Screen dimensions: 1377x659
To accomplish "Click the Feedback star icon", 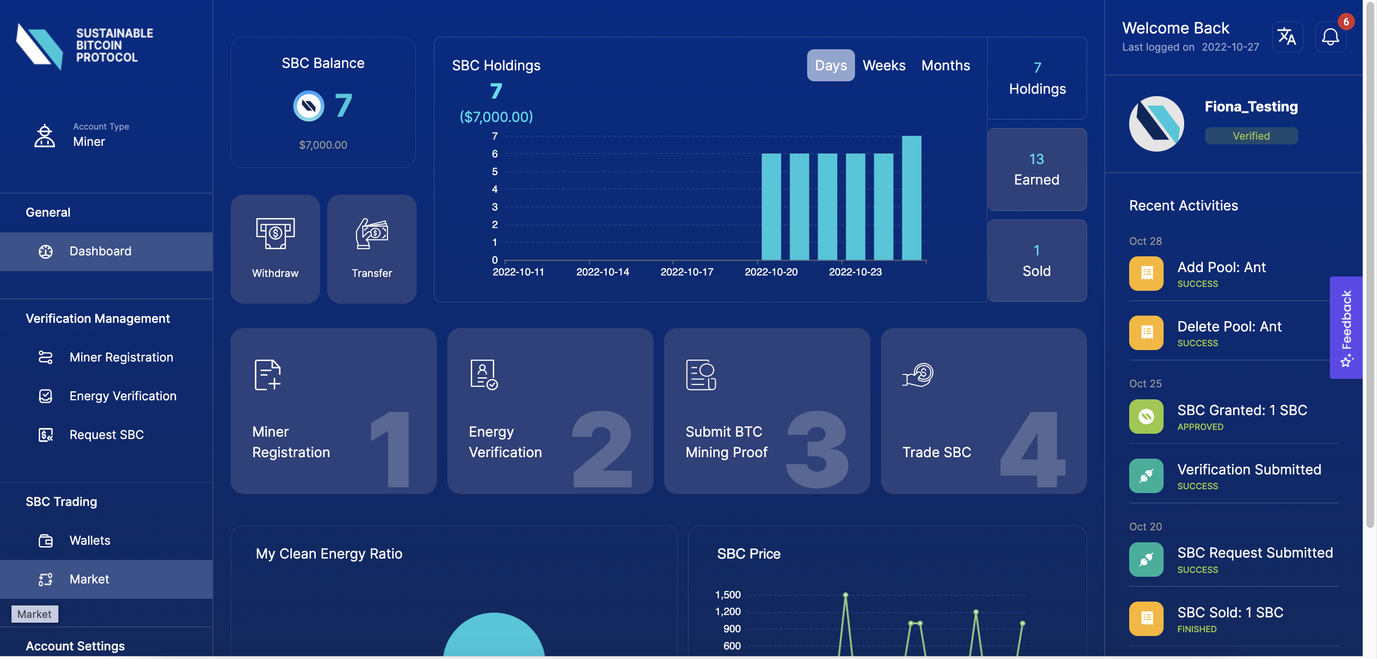I will coord(1346,360).
